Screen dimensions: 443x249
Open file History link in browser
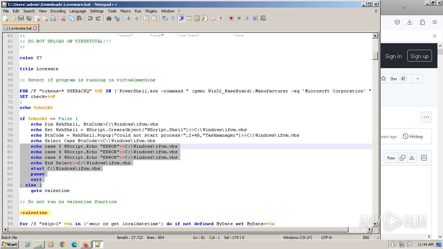click(413, 137)
